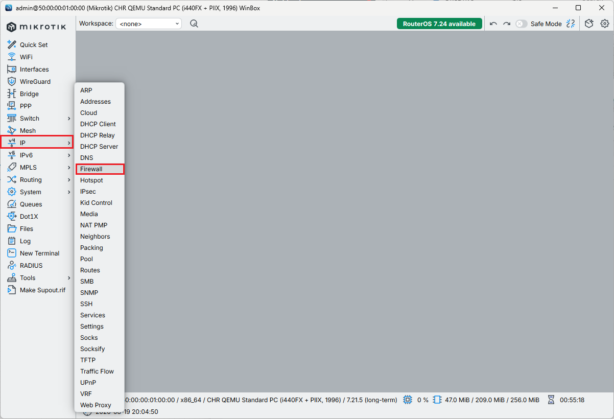Click the workspace search magnifier icon
Screen dimensions: 614x419
pos(194,24)
